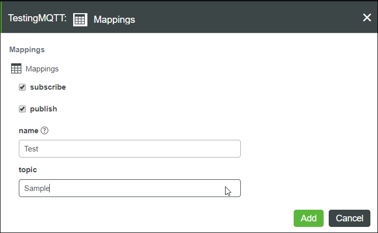The width and height of the screenshot is (378, 233).
Task: Click the publish label text
Action: [44, 109]
